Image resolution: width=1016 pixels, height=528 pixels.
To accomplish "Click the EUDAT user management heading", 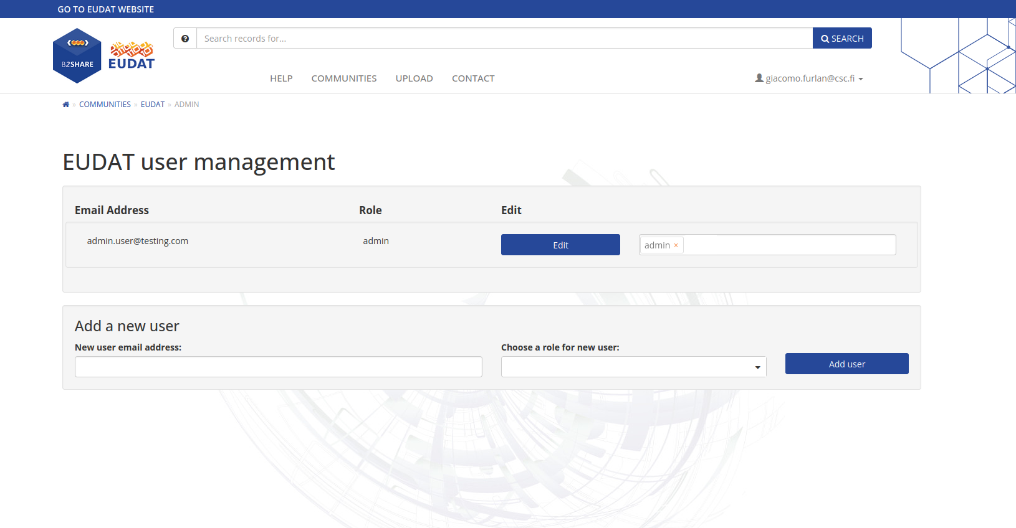I will pos(199,162).
